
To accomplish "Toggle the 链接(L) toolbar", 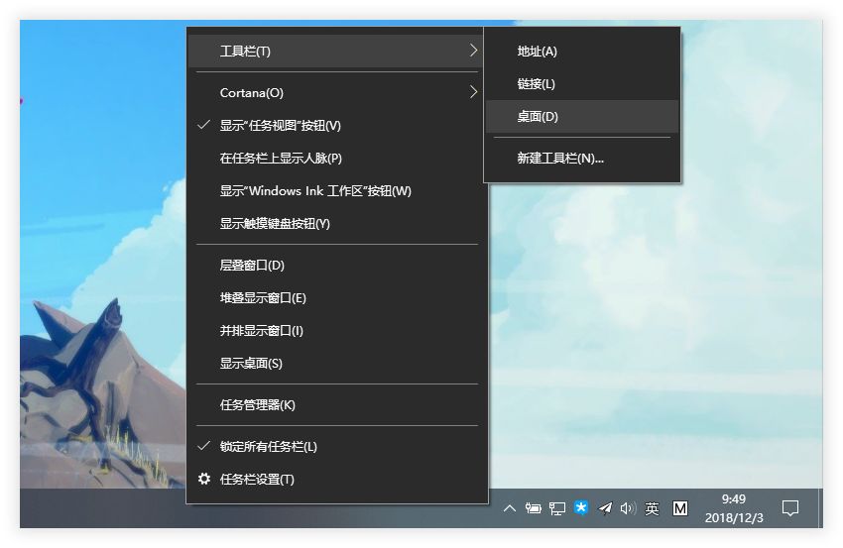I will click(x=582, y=84).
